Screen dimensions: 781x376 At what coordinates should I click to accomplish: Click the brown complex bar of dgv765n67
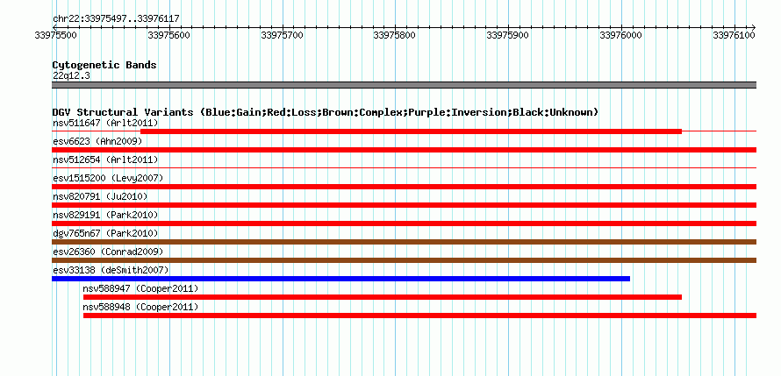[x=404, y=242]
